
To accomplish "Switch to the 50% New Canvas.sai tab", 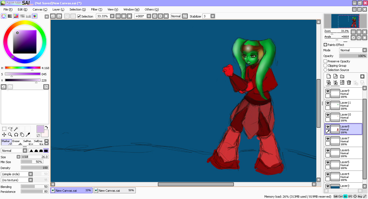I will tap(114, 190).
